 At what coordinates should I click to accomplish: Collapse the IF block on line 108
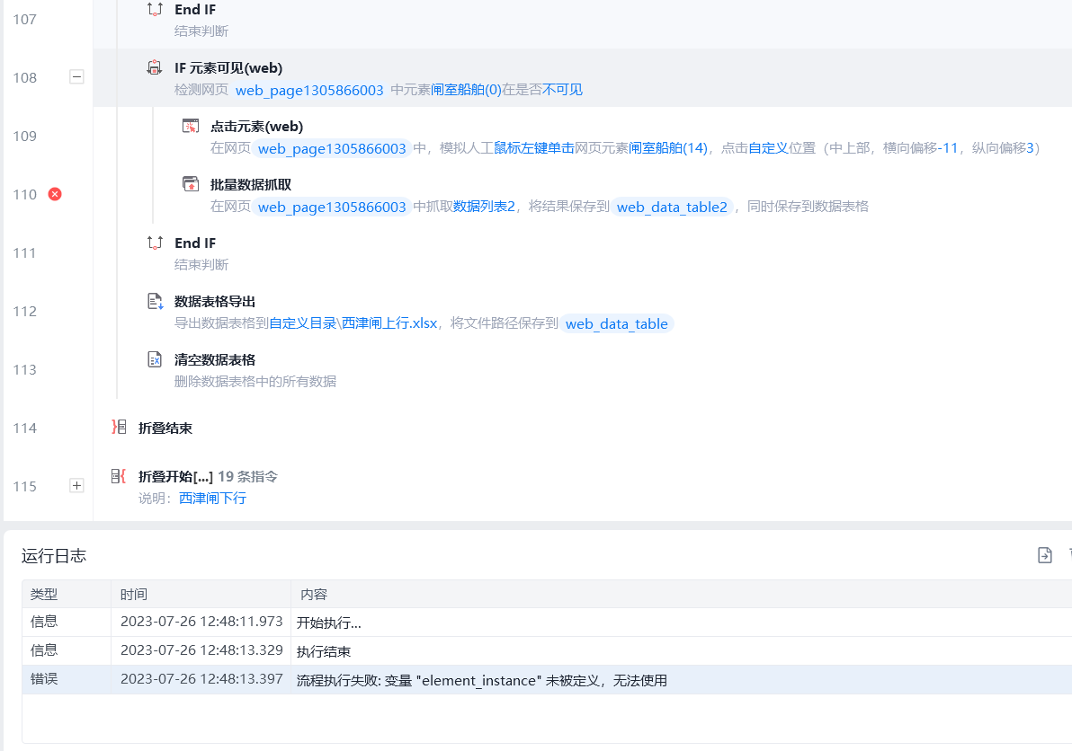click(x=76, y=77)
